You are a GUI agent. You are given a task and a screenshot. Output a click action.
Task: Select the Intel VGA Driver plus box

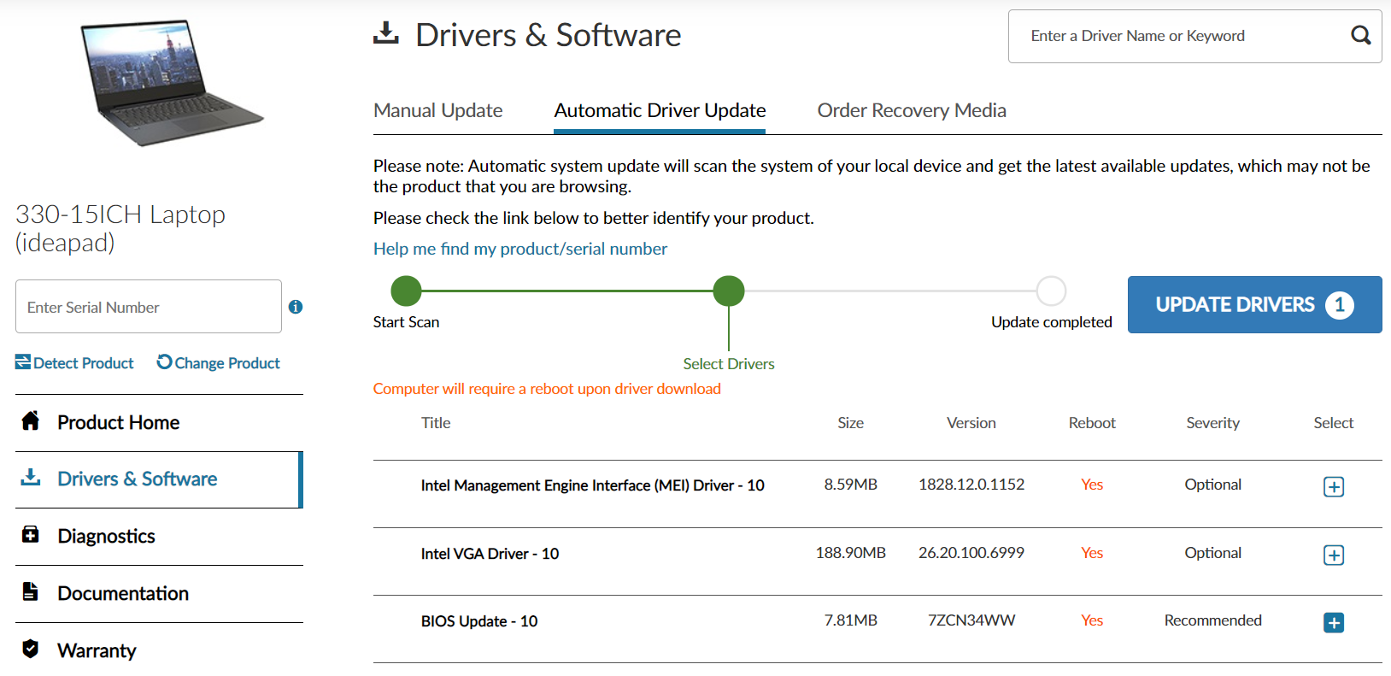tap(1333, 555)
